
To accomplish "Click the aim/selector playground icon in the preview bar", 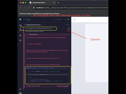I will point(75,20).
